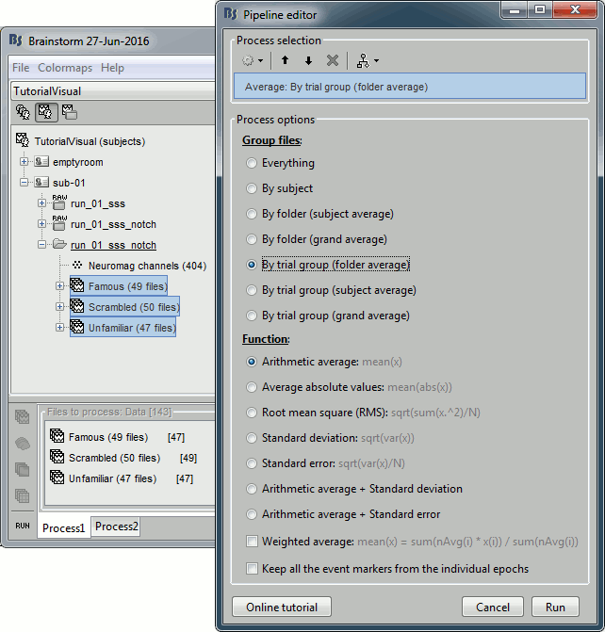
Task: Switch to the Process2 tab
Action: (116, 527)
